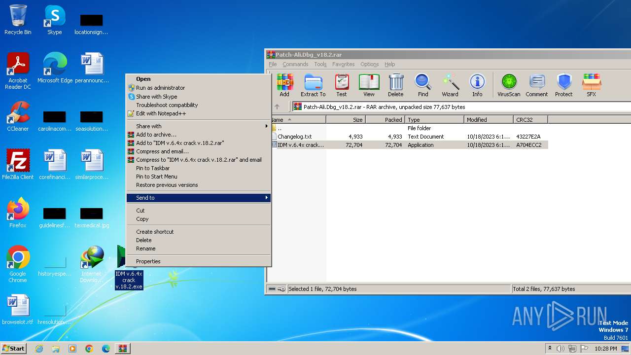
Task: Select Acrobat Reader DC desktop icon
Action: [18, 71]
